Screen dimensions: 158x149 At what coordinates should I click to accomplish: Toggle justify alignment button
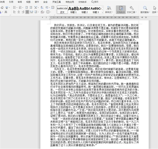pos(27,12)
